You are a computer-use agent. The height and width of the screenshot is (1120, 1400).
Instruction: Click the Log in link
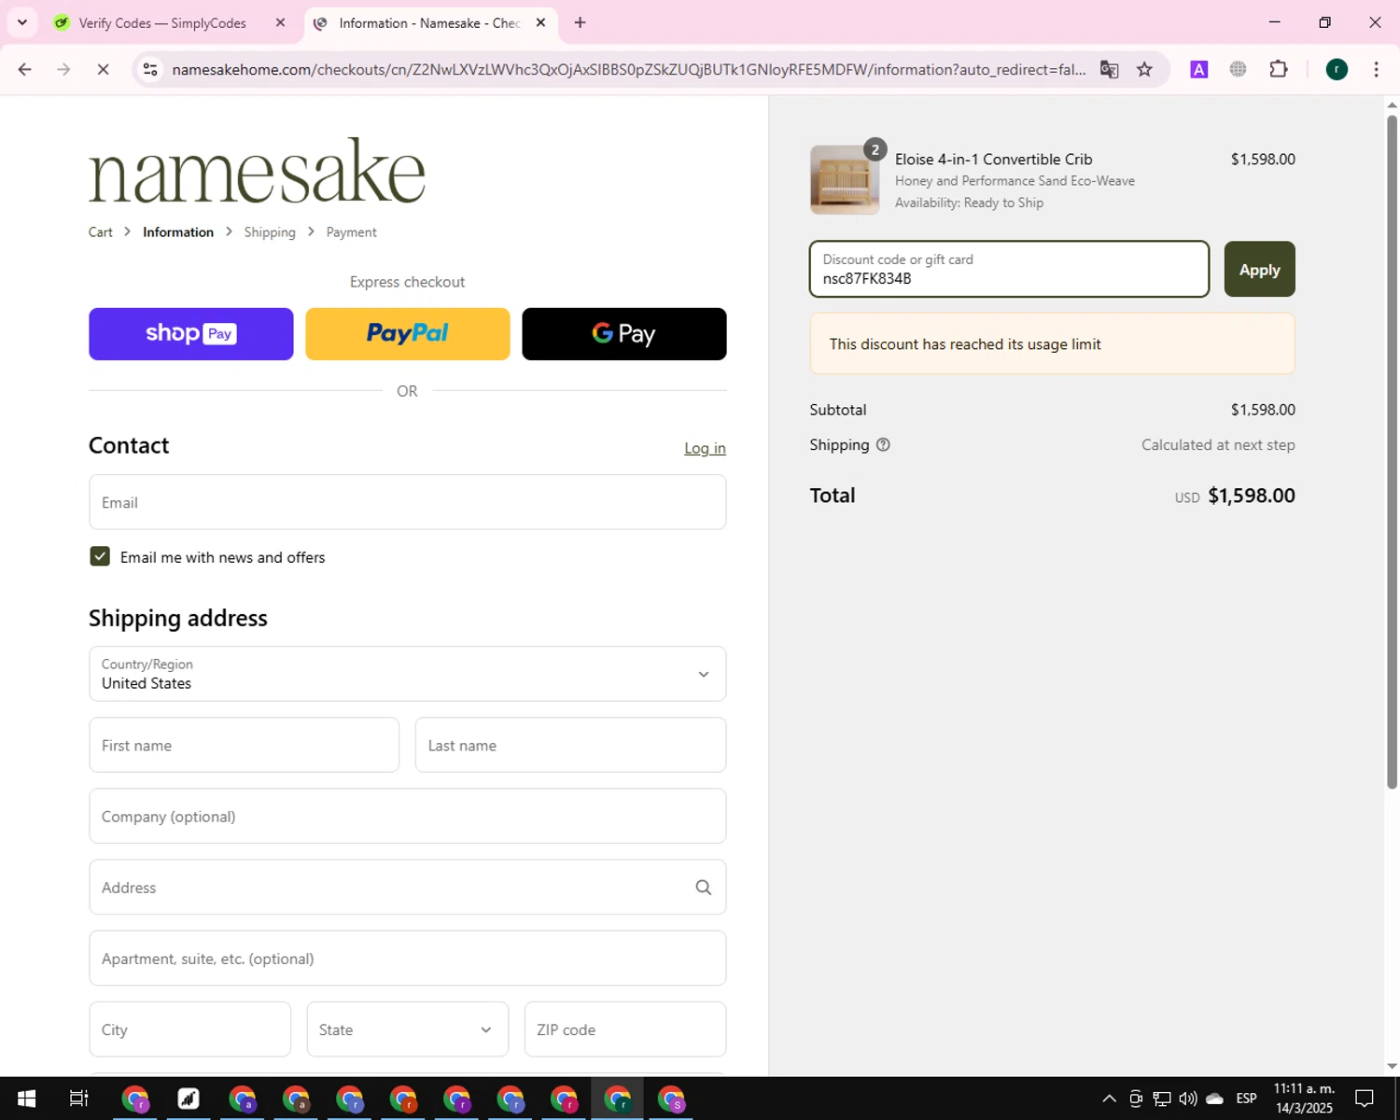(705, 448)
